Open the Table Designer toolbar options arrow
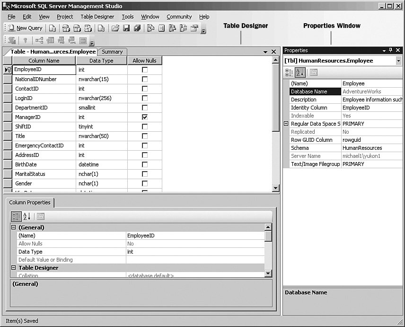Image resolution: width=405 pixels, height=327 pixels. click(x=92, y=43)
